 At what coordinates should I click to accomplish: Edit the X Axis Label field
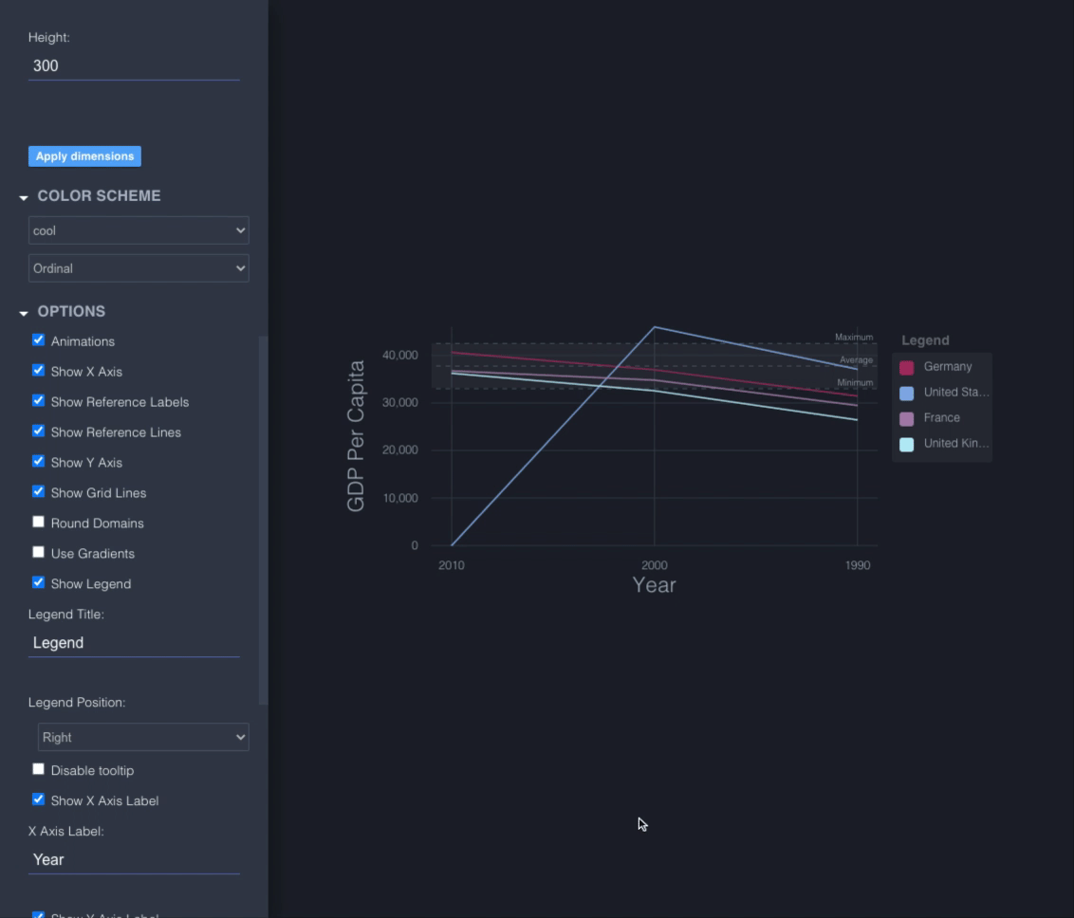tap(134, 860)
